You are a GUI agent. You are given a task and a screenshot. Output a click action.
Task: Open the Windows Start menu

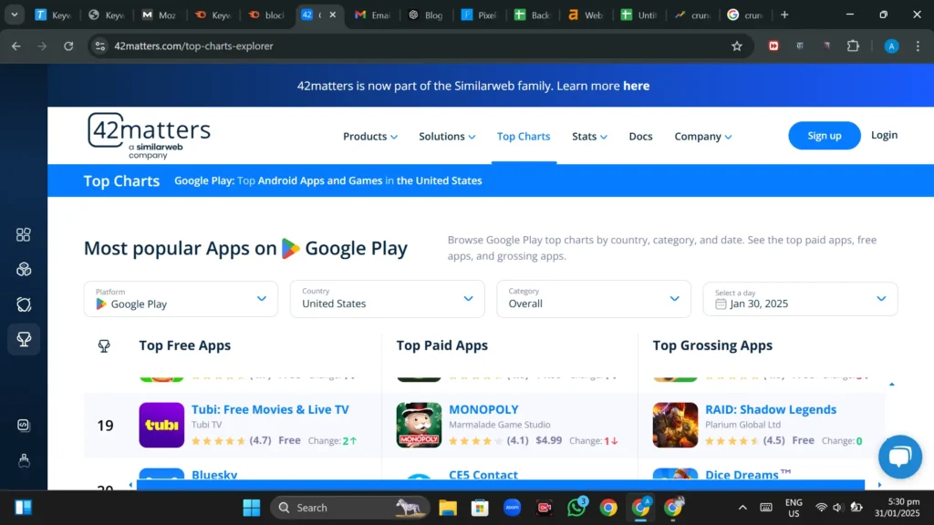tap(252, 508)
